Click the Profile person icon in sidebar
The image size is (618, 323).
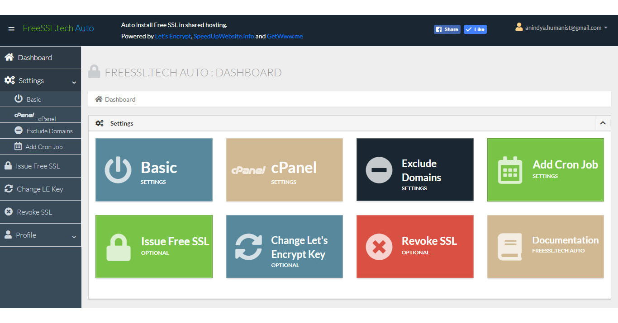(x=8, y=234)
